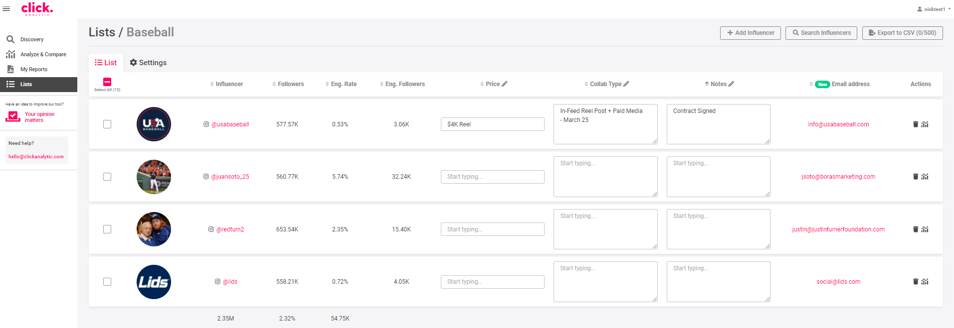Click the Add Influencer button

[751, 33]
